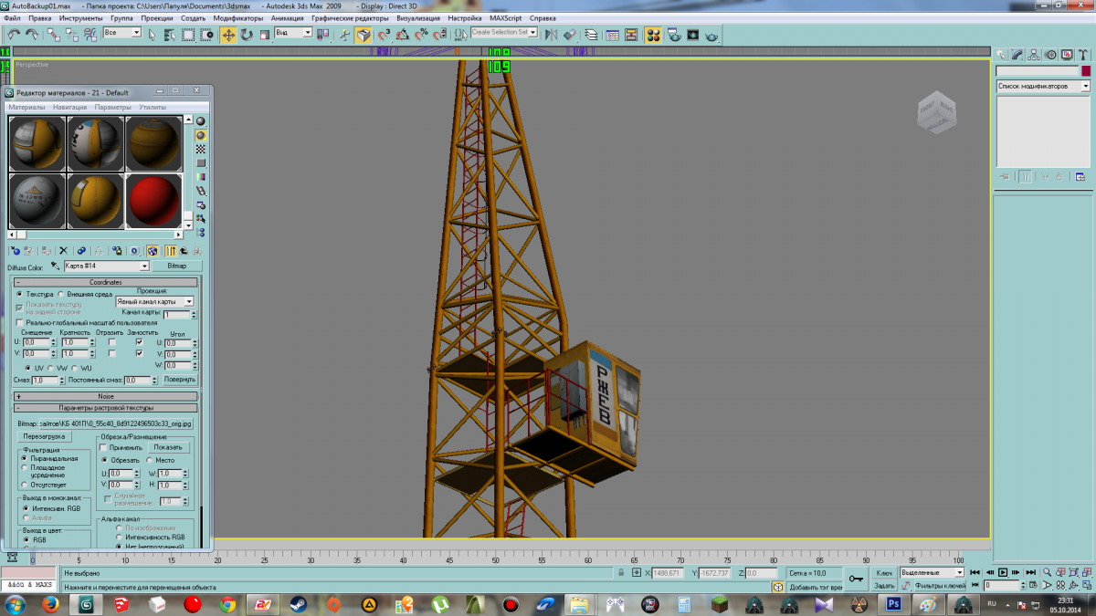Toggle Angle Snap icon
Image resolution: width=1096 pixels, height=616 pixels.
pos(403,35)
